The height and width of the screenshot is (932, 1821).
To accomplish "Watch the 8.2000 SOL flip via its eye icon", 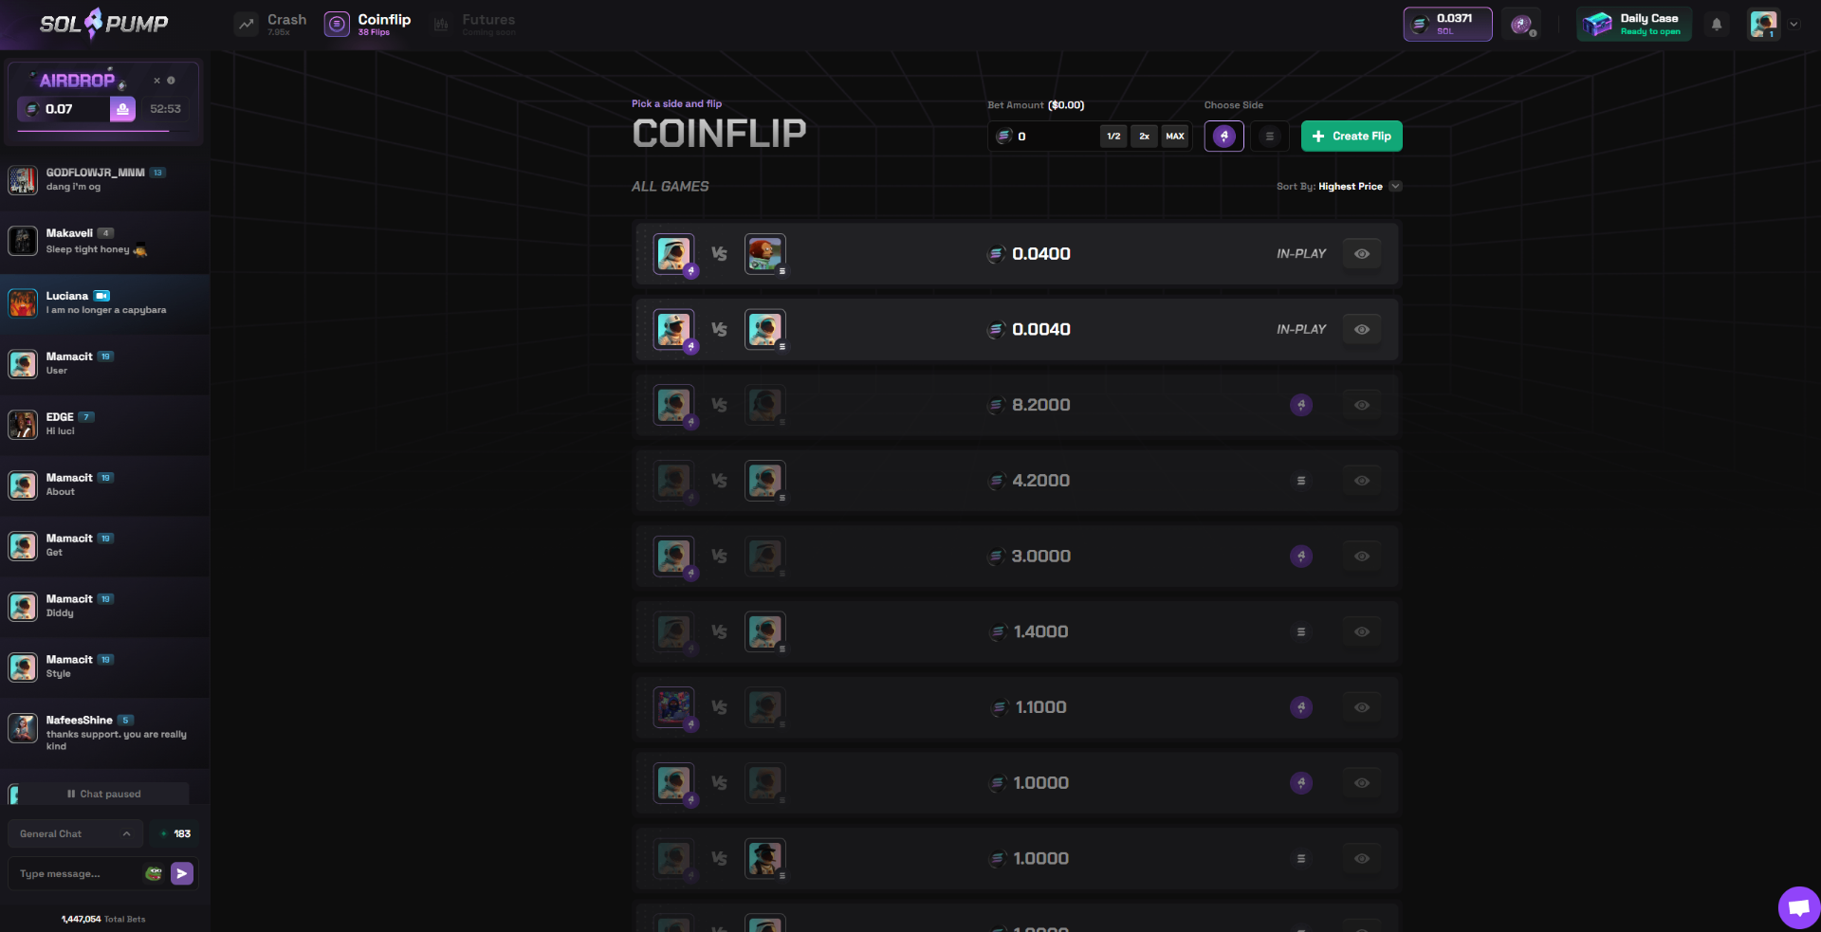I will [x=1361, y=405].
